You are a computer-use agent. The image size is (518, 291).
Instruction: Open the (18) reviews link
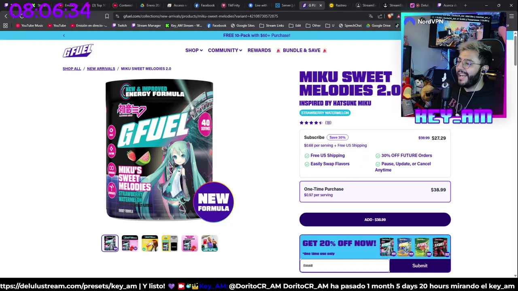[328, 122]
